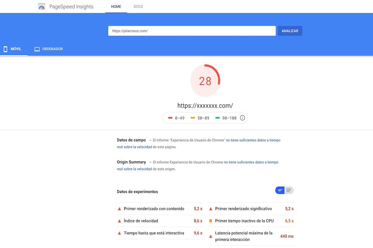Toggle the compact card view for experiment data
Screen dimensions: 373x248
coord(279,190)
